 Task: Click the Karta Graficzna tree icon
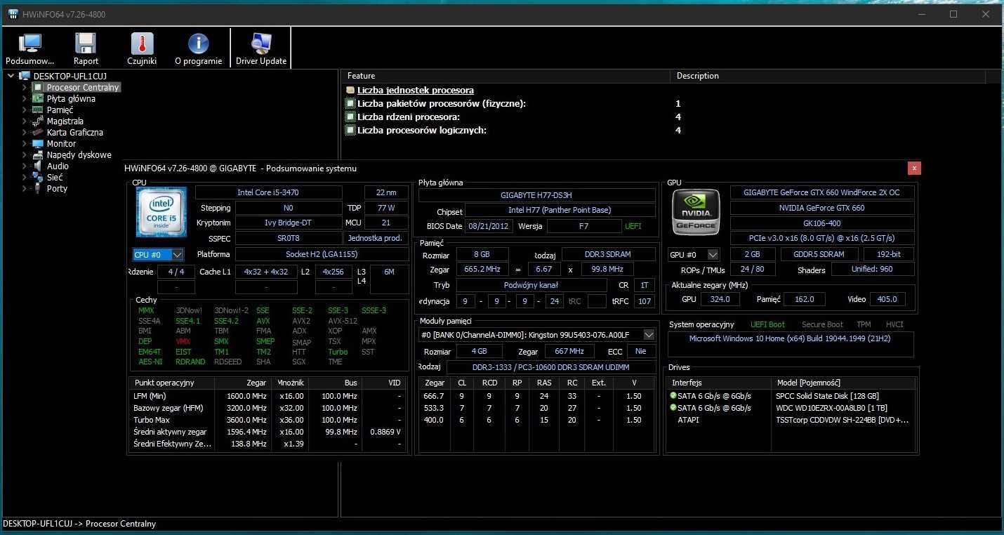(x=38, y=133)
